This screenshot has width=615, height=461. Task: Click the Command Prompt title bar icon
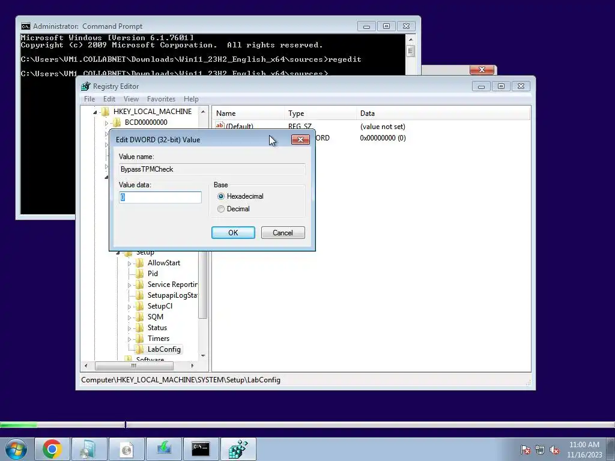coord(25,26)
